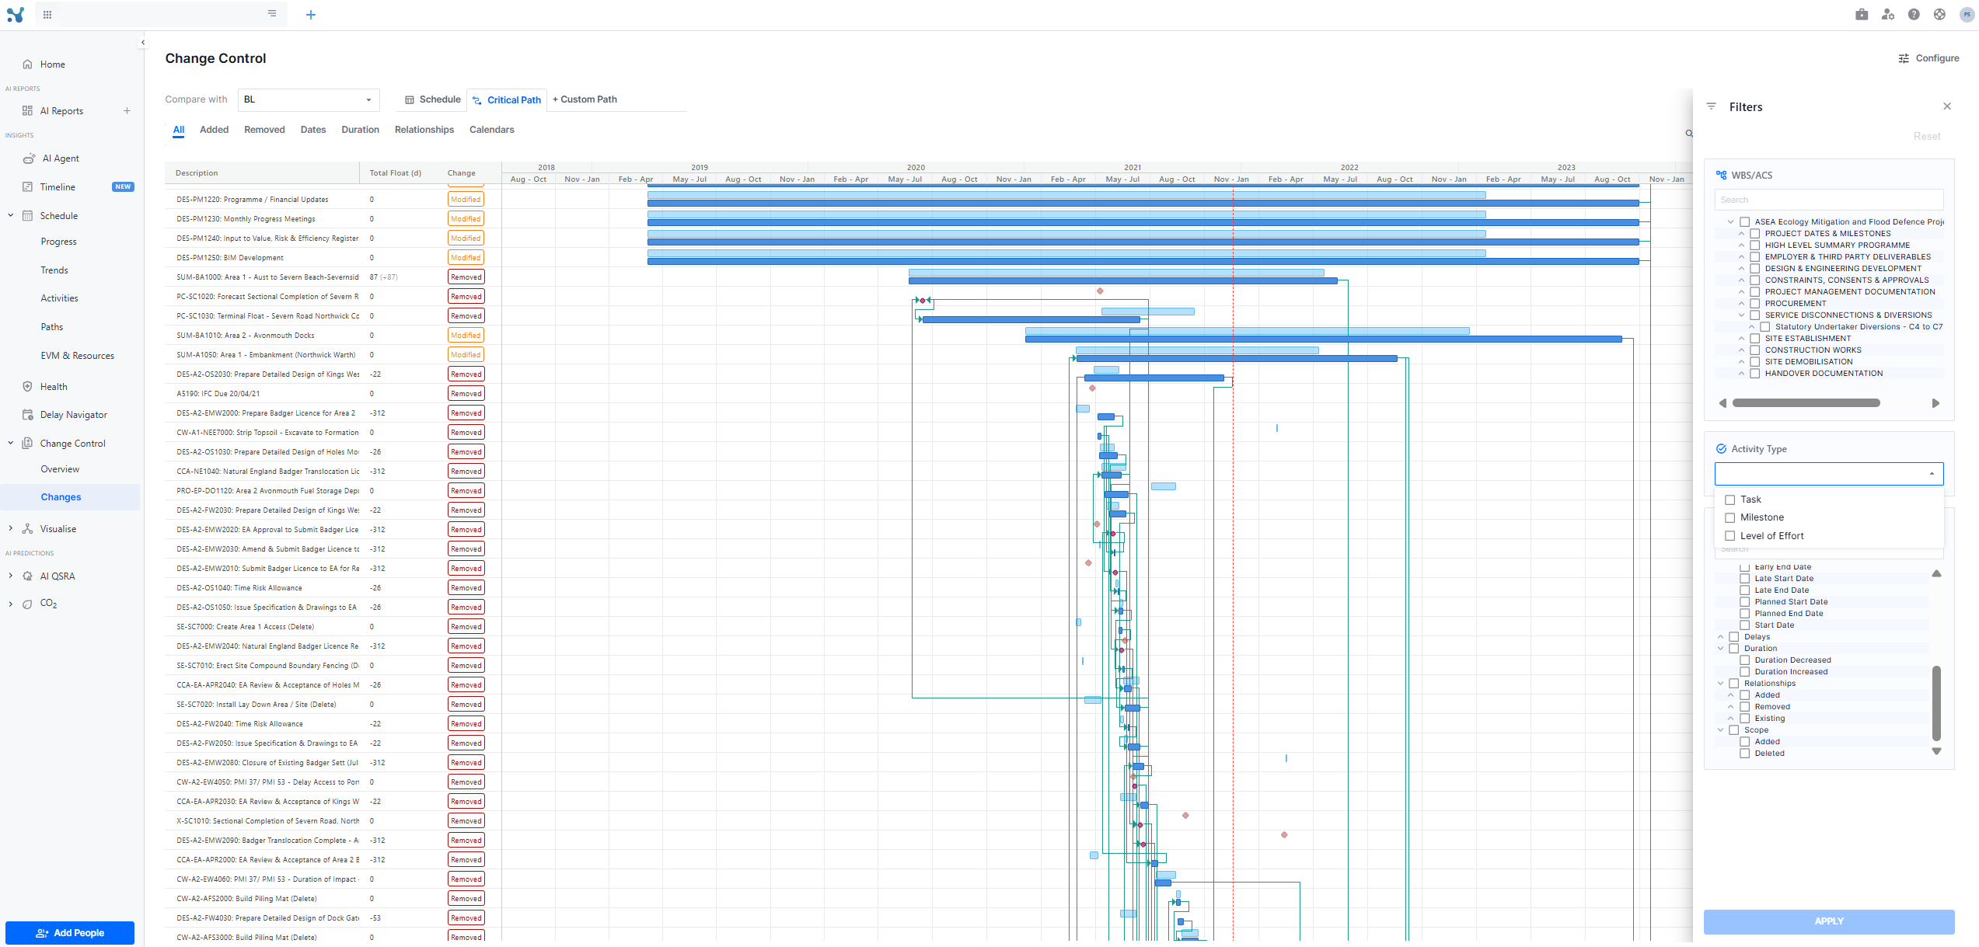Click the Add People button
This screenshot has height=947, width=1979.
[x=70, y=933]
